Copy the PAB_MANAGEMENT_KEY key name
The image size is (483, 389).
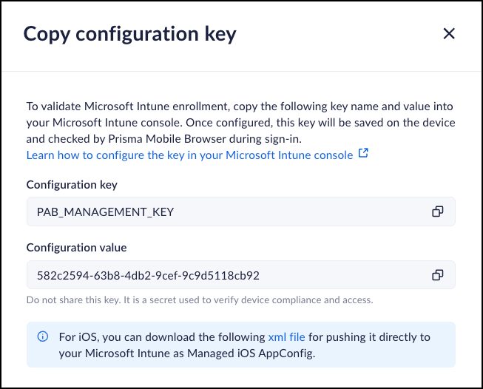[437, 212]
